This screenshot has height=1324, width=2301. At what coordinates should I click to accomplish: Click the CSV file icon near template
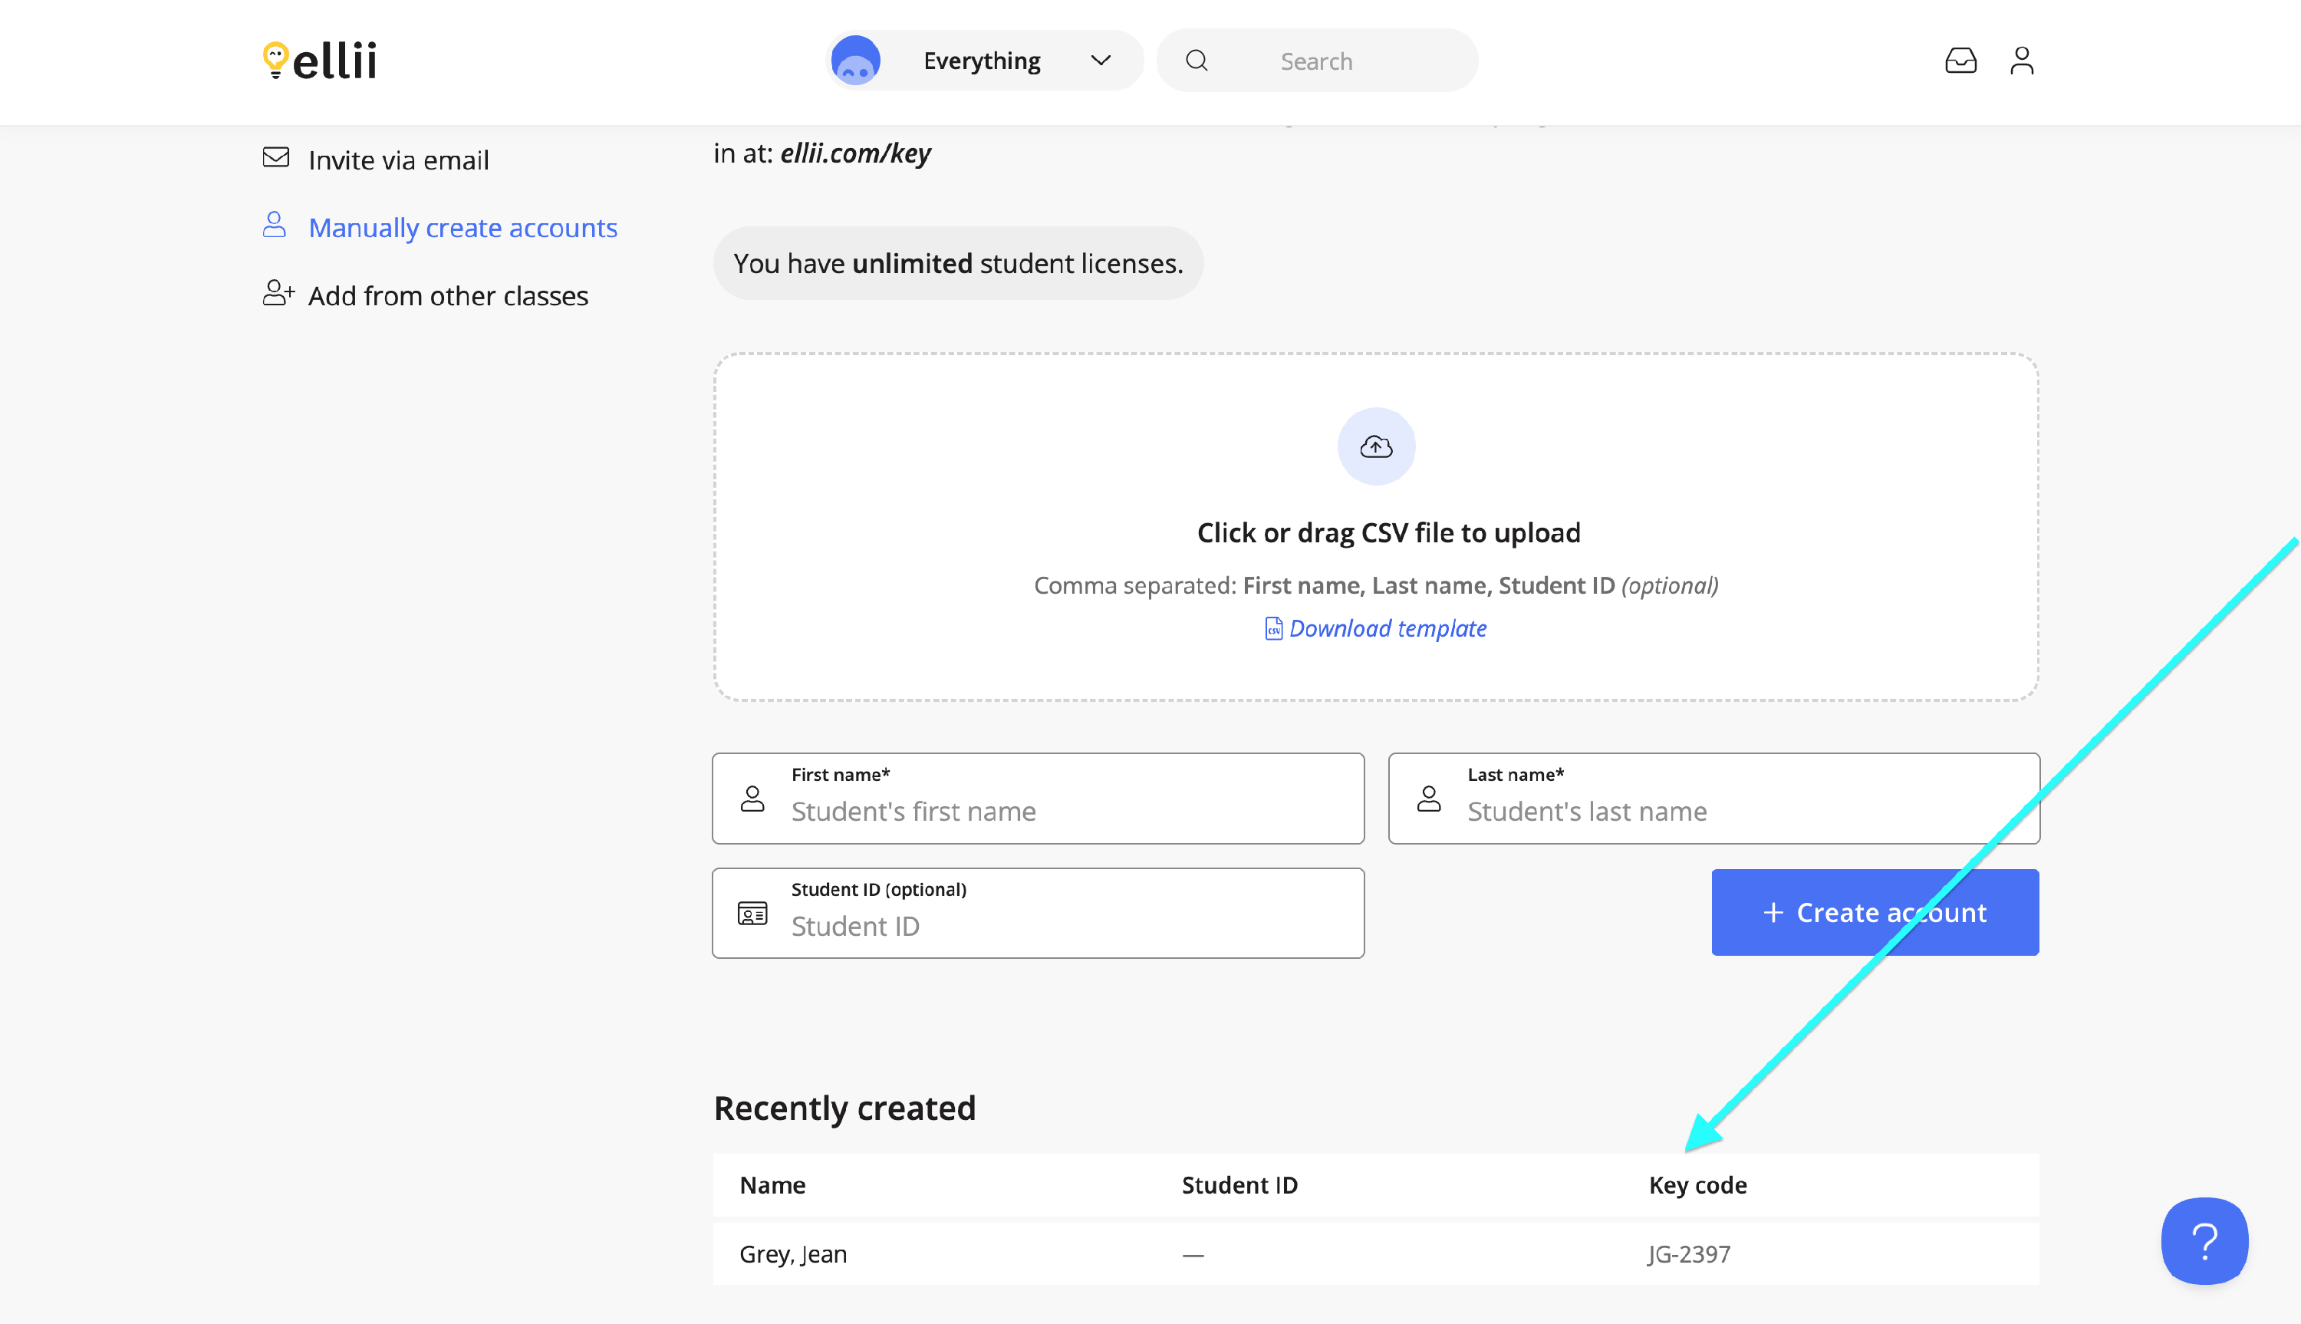1272,628
